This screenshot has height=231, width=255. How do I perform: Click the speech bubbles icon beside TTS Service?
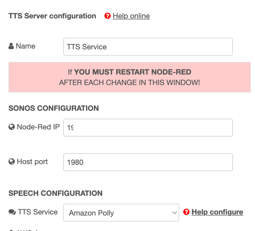12,212
